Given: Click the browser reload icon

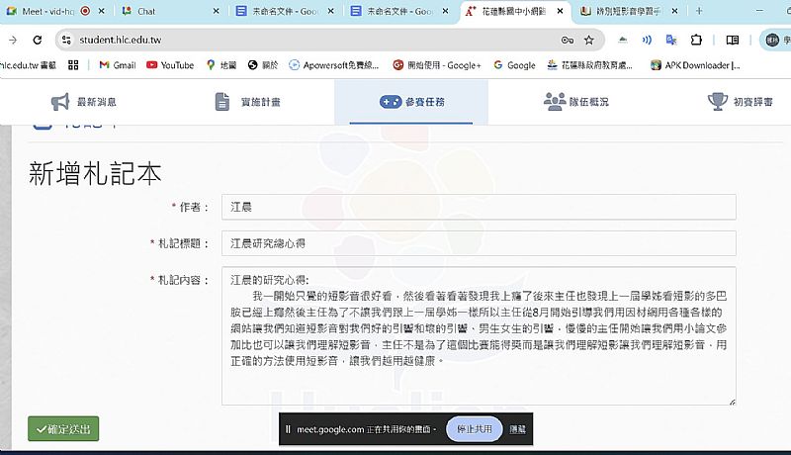Looking at the screenshot, I should (38, 40).
